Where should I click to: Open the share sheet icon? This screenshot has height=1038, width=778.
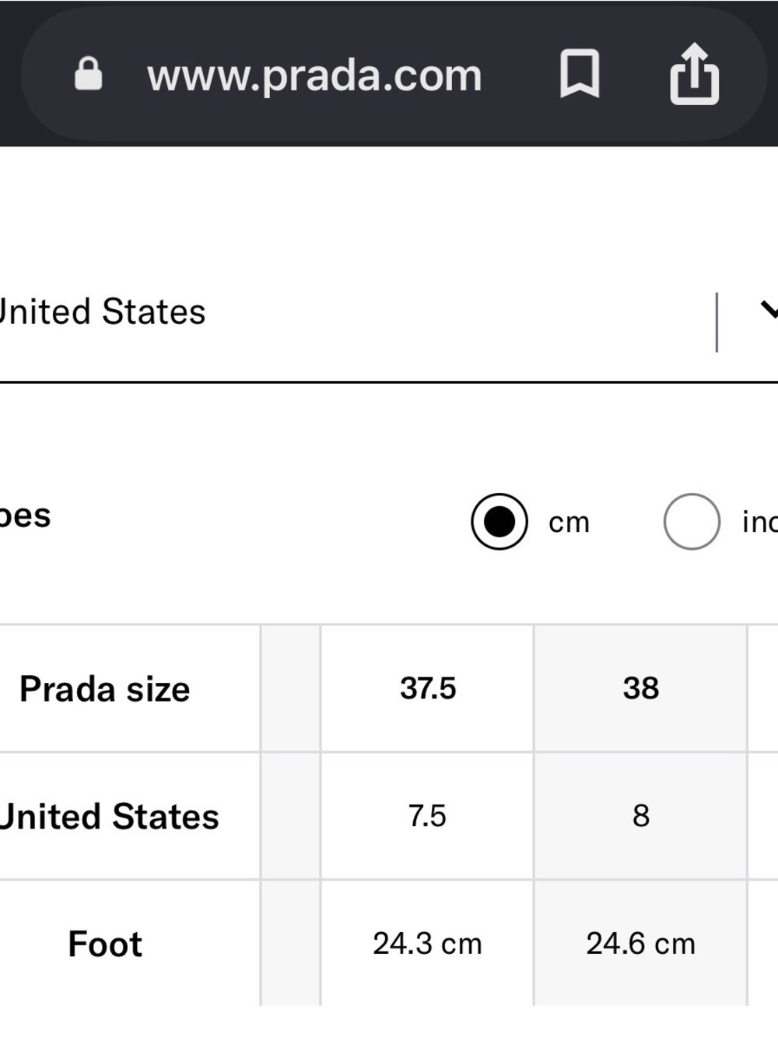click(x=694, y=75)
